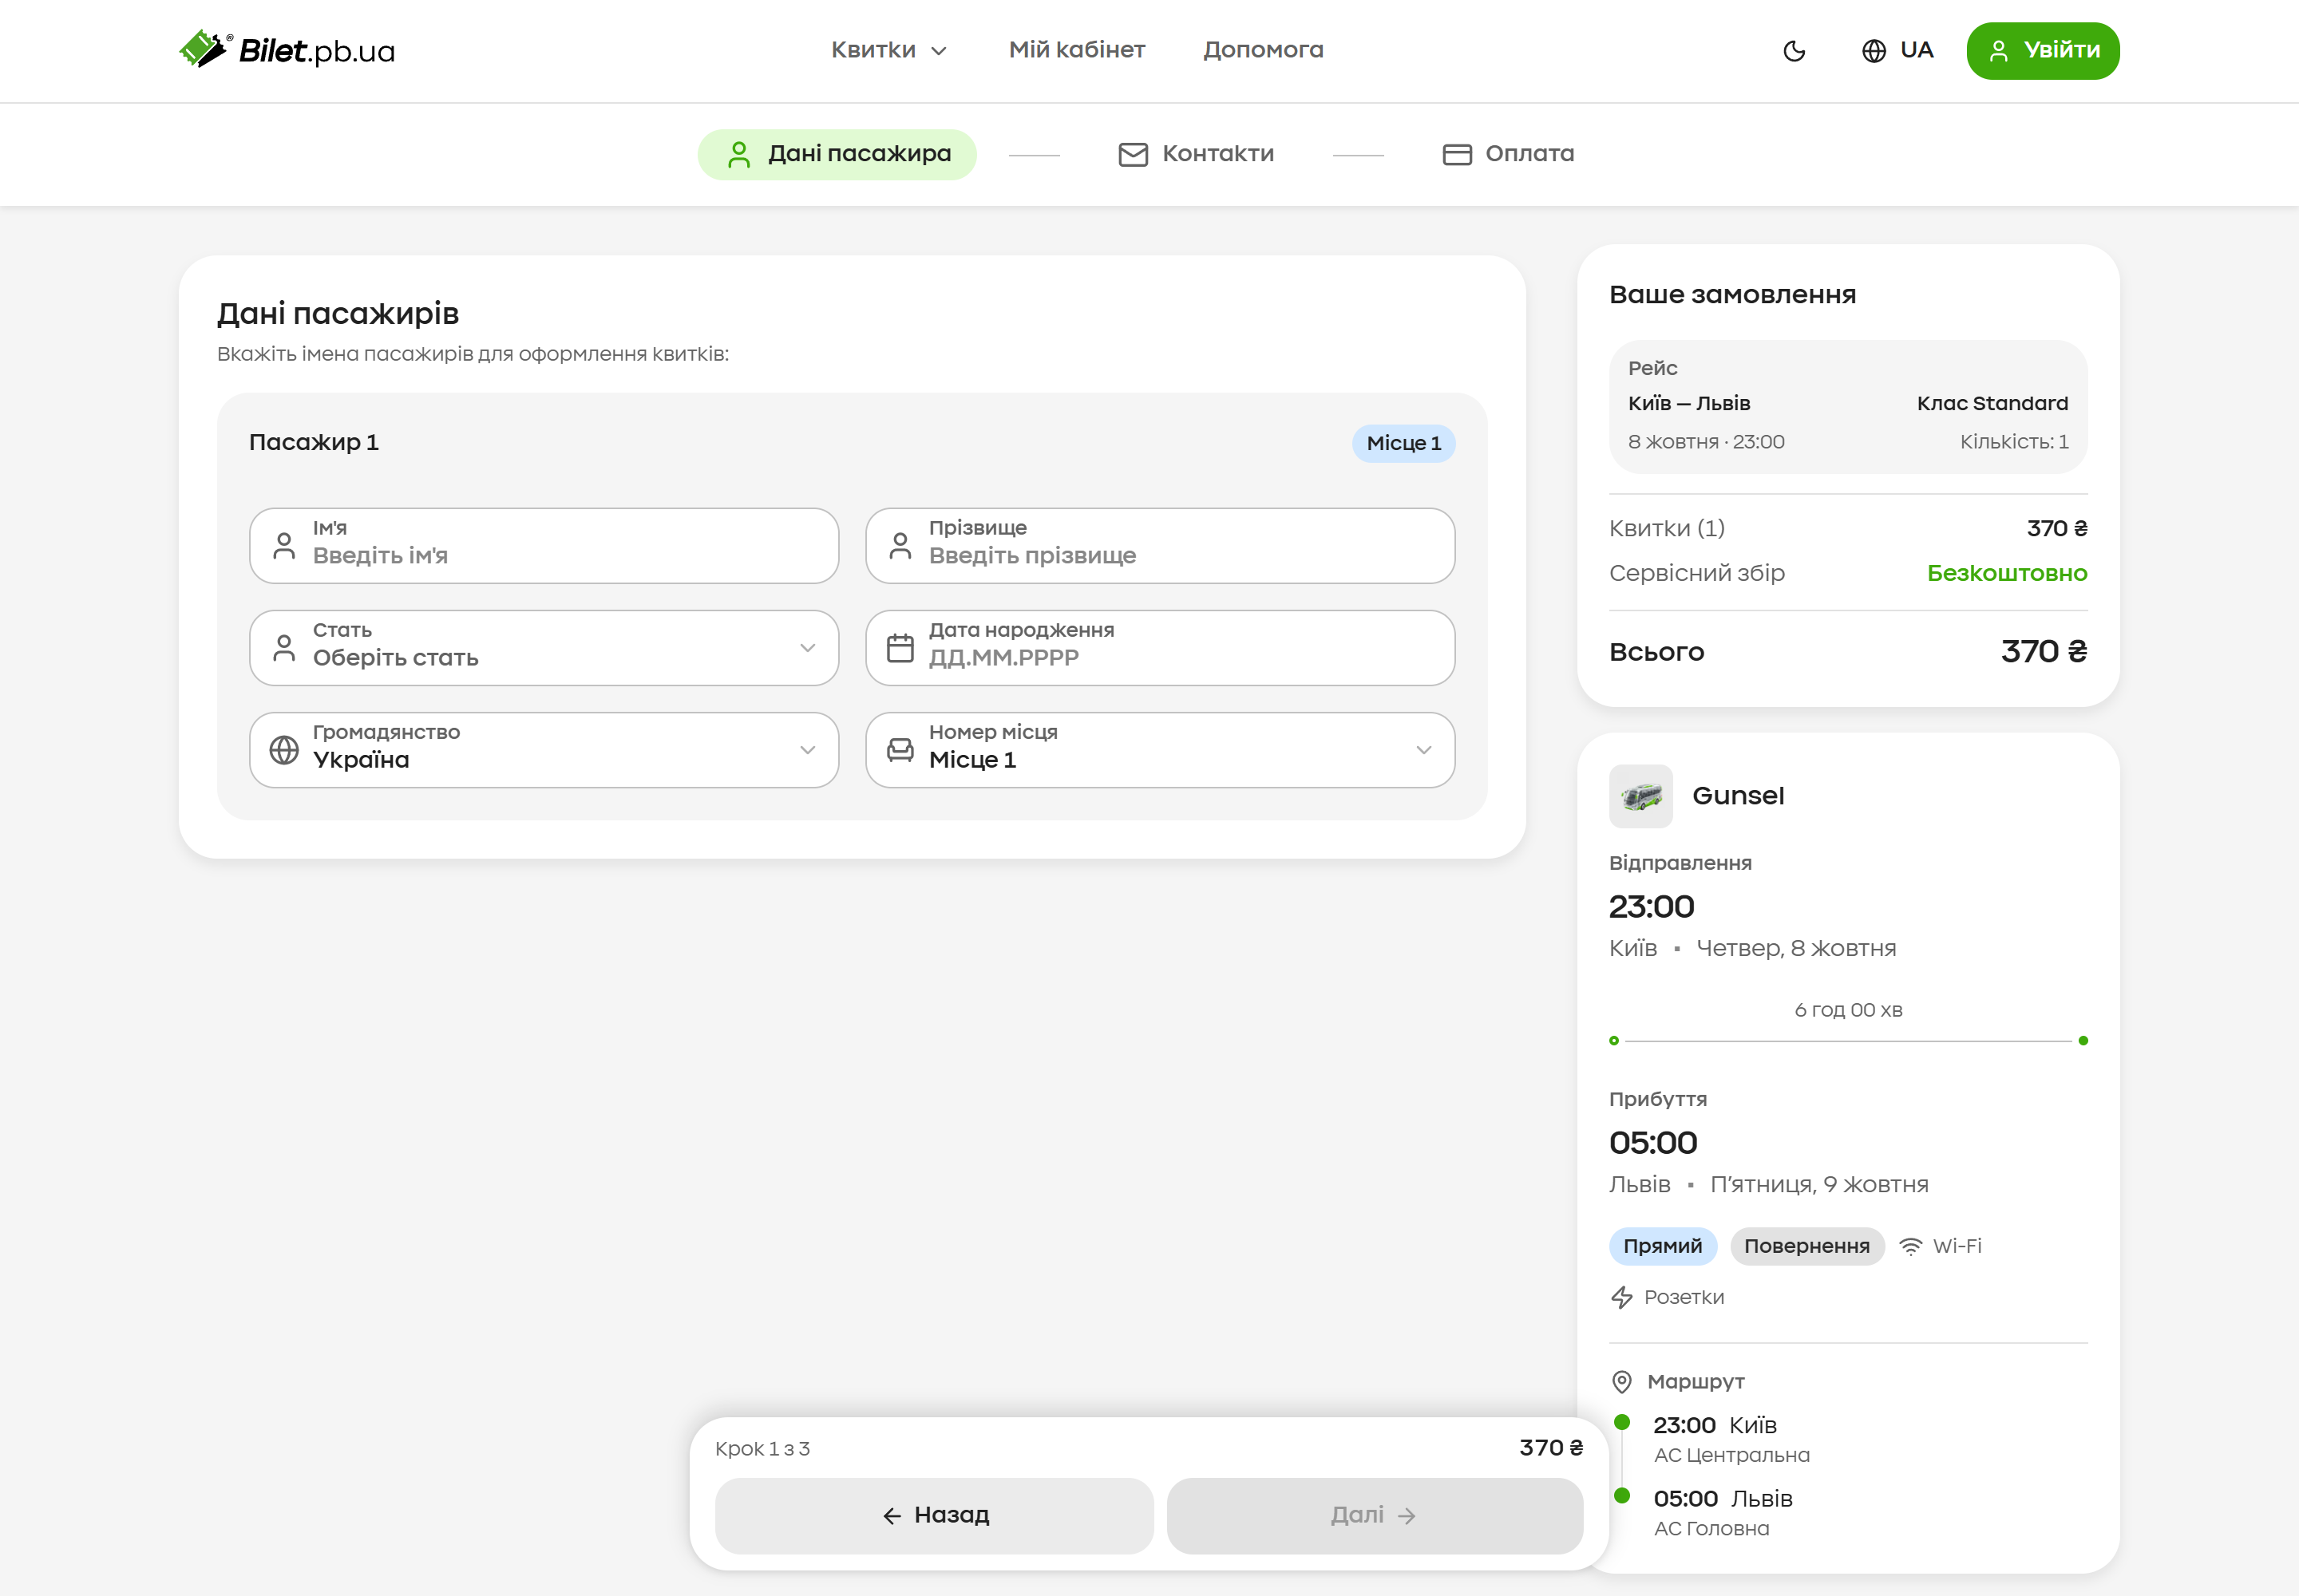Open the Стать dropdown
The image size is (2299, 1596).
pos(544,648)
